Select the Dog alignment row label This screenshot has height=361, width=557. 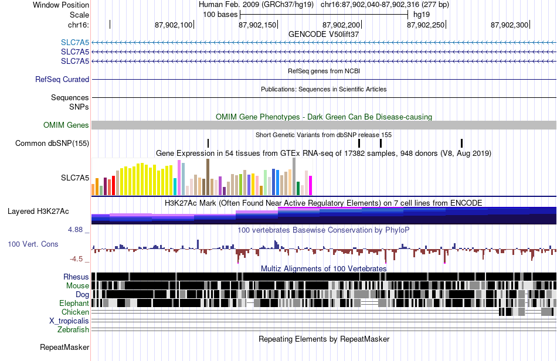tap(82, 294)
